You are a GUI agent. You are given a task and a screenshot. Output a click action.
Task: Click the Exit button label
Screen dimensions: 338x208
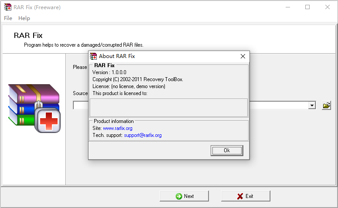pyautogui.click(x=249, y=196)
